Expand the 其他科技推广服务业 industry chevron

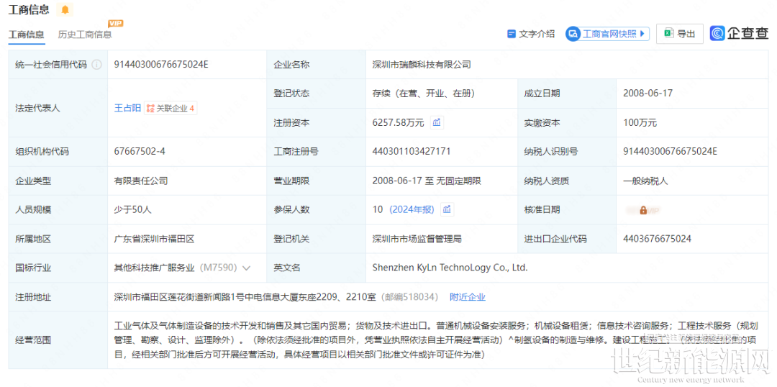(x=247, y=268)
